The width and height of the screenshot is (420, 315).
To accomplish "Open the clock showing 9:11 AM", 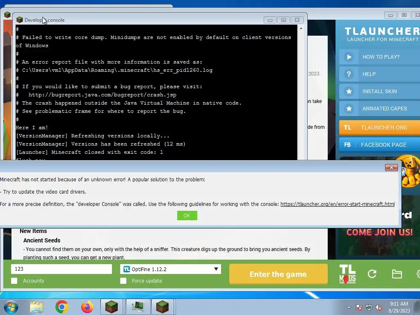I will tap(399, 307).
